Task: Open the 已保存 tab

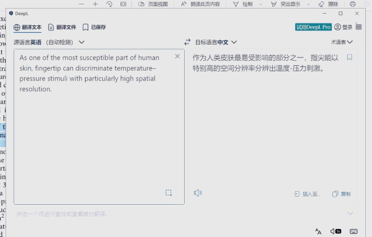Action: pyautogui.click(x=94, y=27)
